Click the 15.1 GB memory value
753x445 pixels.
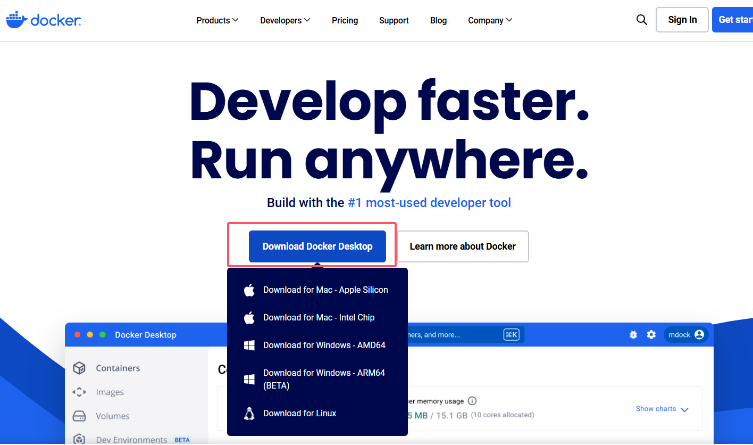(x=451, y=415)
